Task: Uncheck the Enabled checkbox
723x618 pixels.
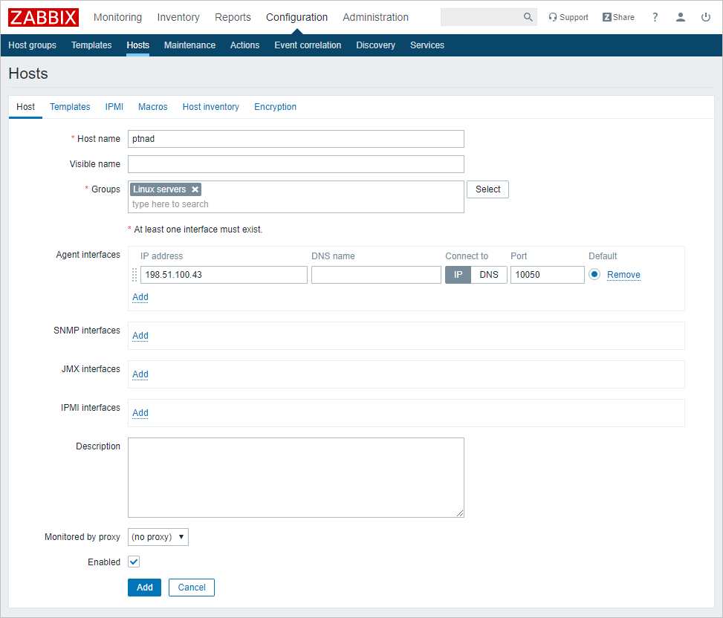Action: point(133,562)
